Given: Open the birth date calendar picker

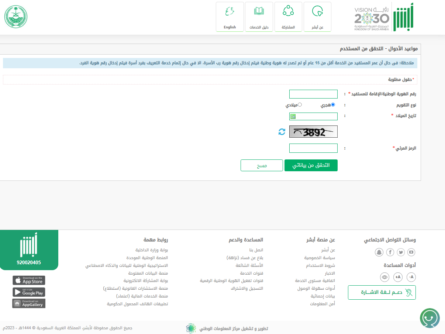Looking at the screenshot, I should coord(293,117).
